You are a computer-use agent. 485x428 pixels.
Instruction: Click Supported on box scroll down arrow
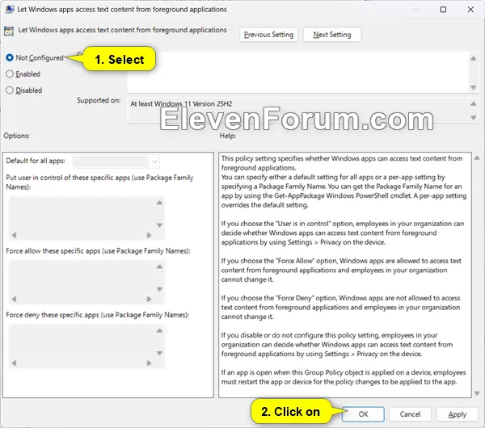473,117
